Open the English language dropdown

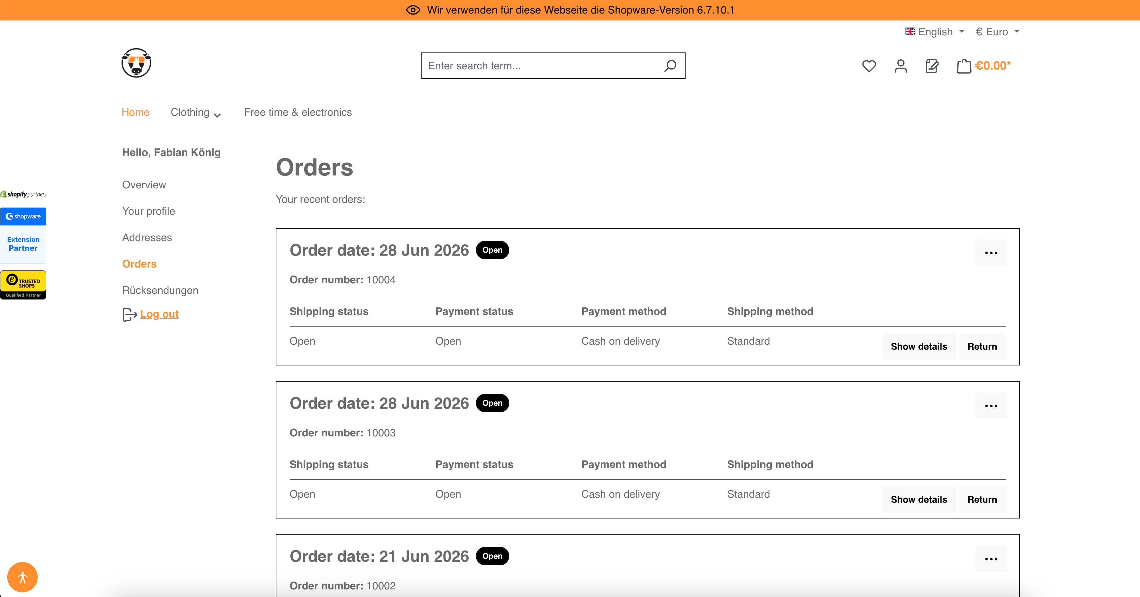coord(935,31)
